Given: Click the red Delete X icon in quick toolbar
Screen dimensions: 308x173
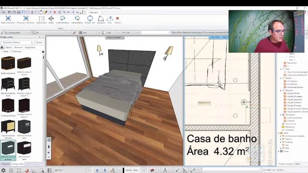Looking at the screenshot, I should pos(54,12).
